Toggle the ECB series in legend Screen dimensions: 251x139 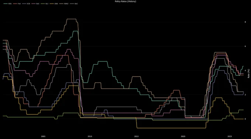tap(26, 4)
